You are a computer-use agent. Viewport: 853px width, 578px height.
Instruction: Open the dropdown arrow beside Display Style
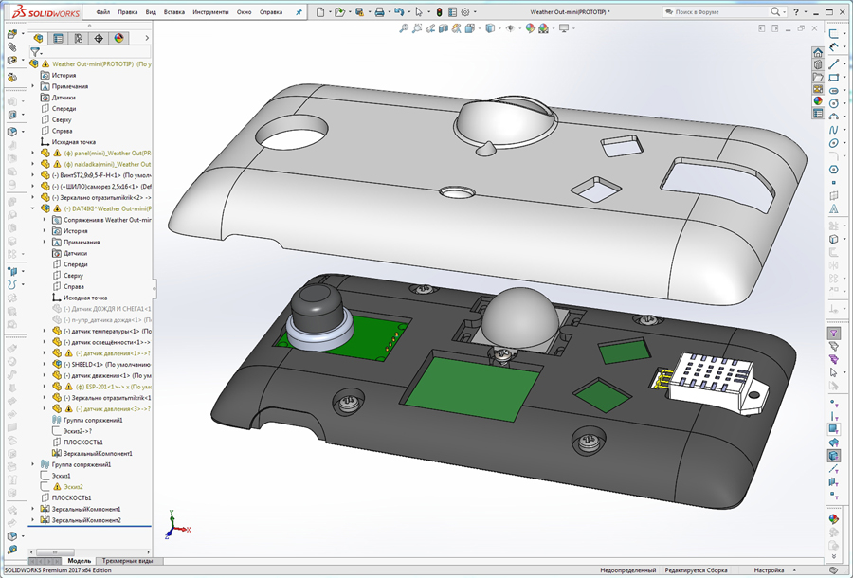tap(499, 27)
